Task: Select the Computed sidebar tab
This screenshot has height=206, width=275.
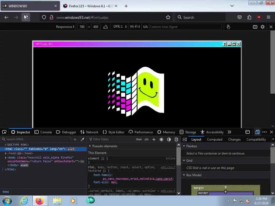Action: point(215,139)
